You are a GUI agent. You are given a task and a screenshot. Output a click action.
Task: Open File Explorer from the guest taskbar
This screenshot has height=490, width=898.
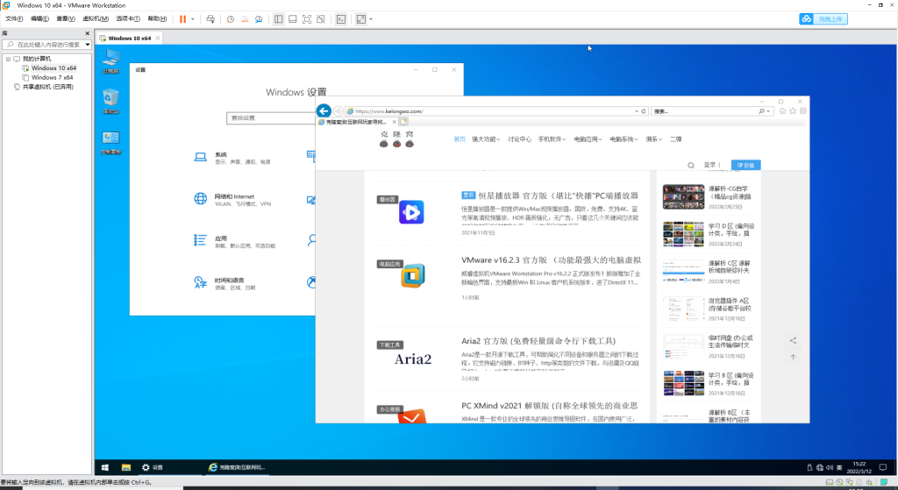point(126,468)
